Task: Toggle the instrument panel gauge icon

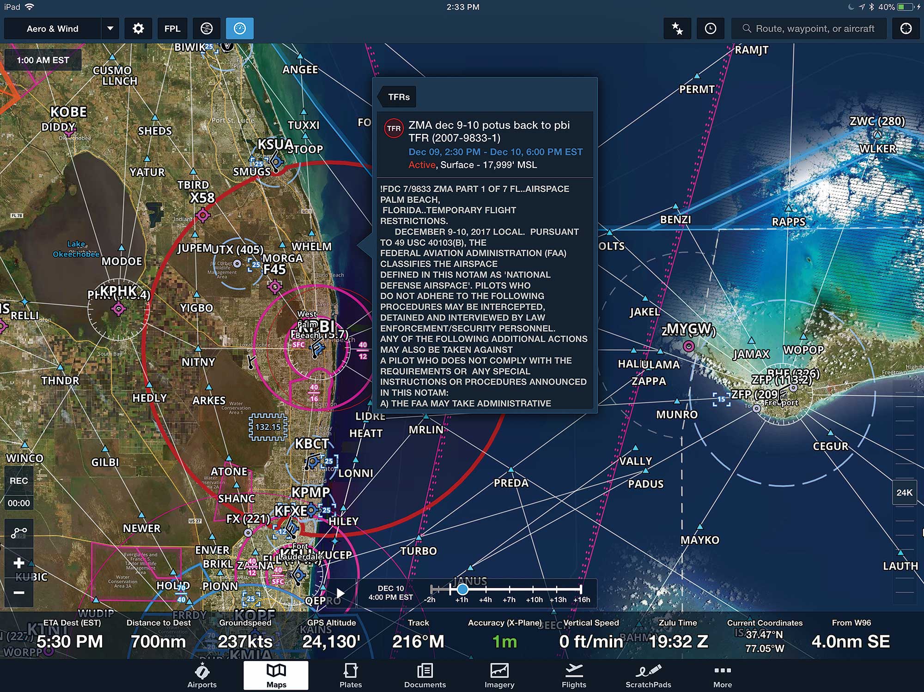Action: pos(240,29)
